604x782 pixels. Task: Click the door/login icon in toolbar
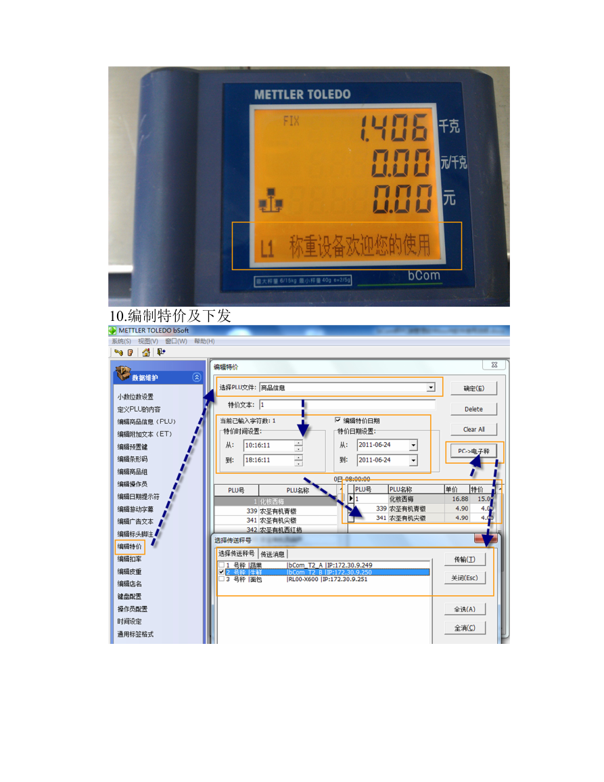(x=130, y=353)
